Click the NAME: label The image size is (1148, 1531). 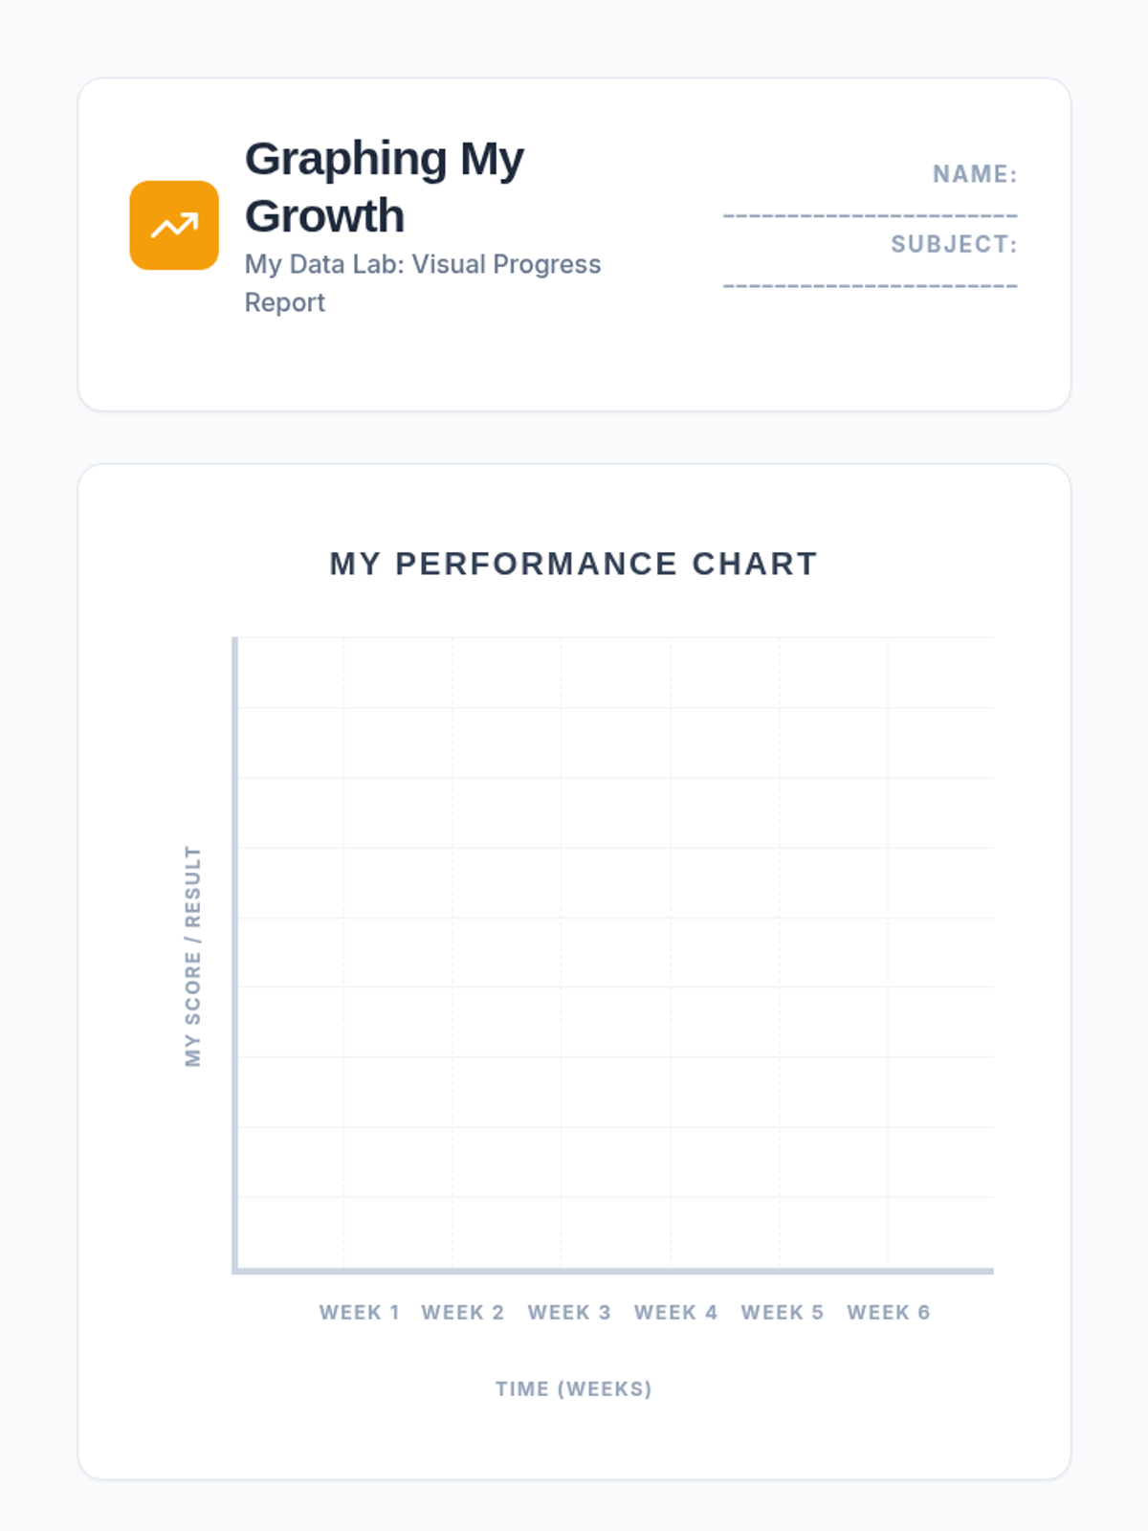(x=975, y=174)
